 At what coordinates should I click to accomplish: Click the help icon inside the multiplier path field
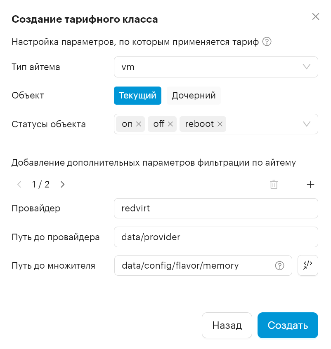point(279,265)
